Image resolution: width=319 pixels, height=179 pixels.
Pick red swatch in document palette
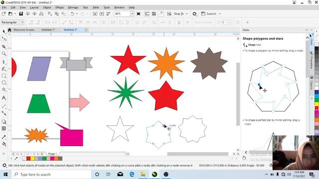(28, 158)
